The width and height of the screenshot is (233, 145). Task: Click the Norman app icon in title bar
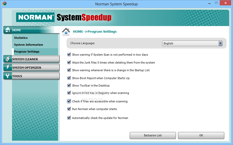click(5, 4)
